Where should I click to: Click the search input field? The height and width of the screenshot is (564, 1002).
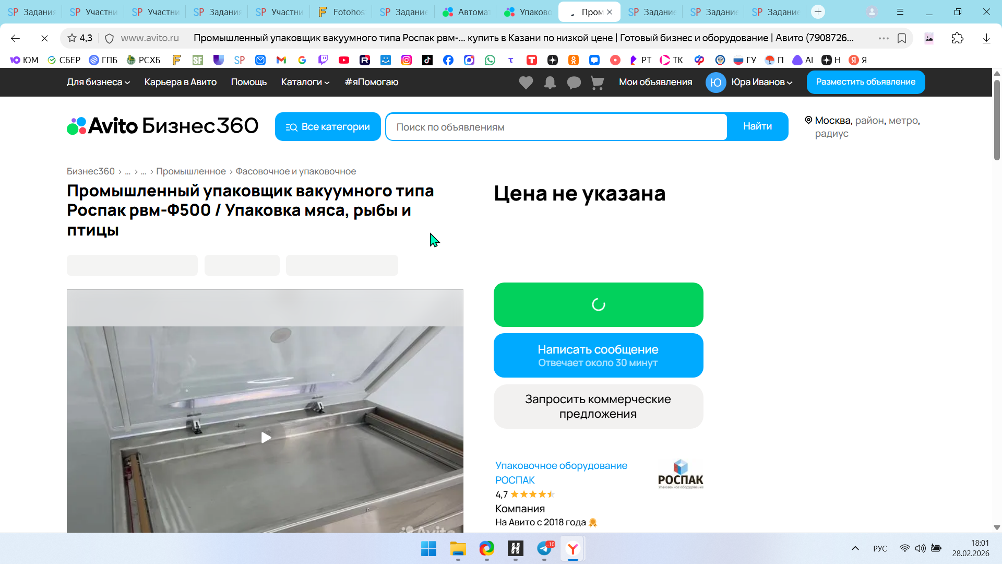[x=556, y=127]
